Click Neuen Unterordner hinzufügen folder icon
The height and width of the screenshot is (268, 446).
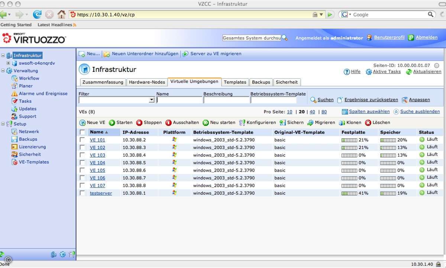click(107, 54)
